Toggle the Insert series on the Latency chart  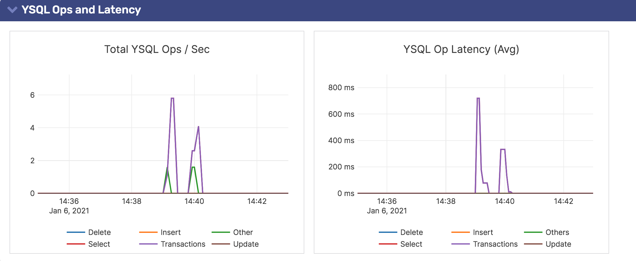pos(483,232)
